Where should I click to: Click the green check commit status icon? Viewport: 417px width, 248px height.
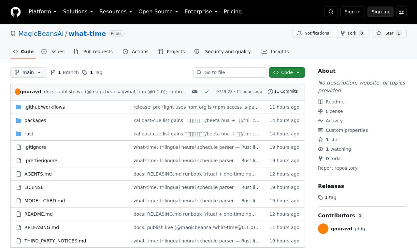tap(207, 92)
